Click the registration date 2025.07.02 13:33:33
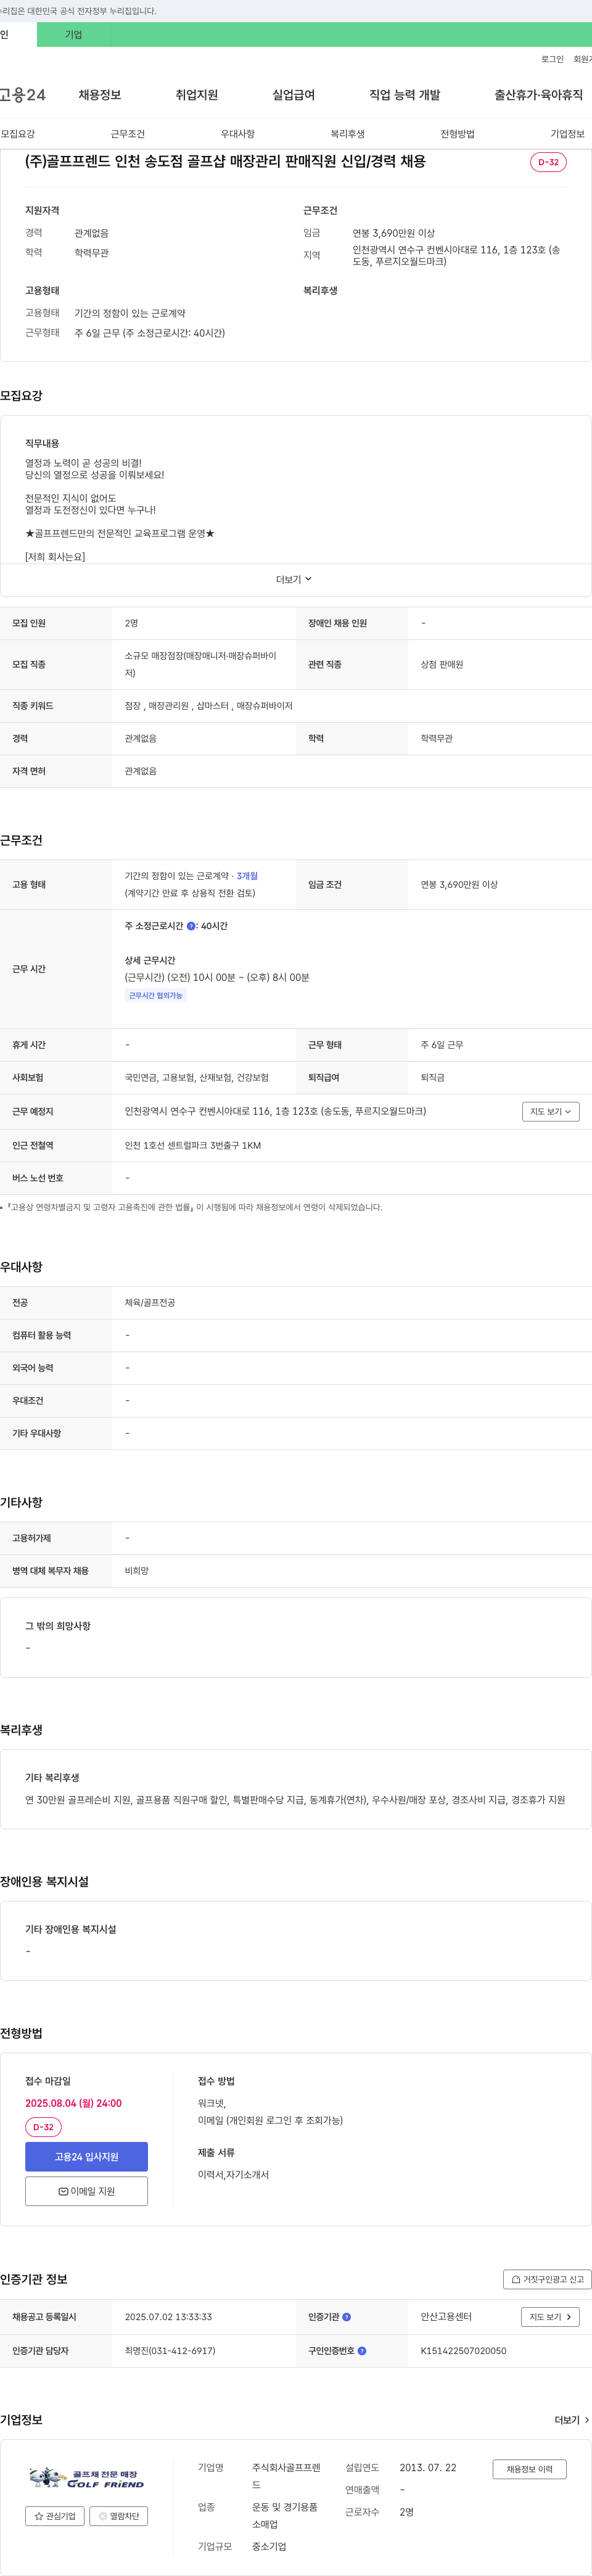Screen dimensions: 592x2576 [168, 2317]
